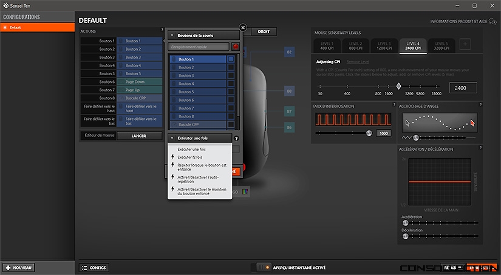
Task: Click the 2400 CPI value field
Action: (x=463, y=88)
